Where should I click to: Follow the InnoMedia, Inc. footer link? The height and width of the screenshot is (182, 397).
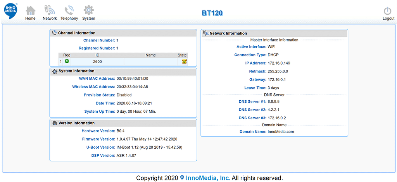tap(208, 178)
